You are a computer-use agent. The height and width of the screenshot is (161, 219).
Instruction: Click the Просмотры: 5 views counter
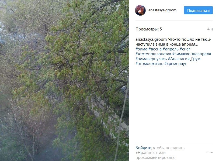point(149,29)
